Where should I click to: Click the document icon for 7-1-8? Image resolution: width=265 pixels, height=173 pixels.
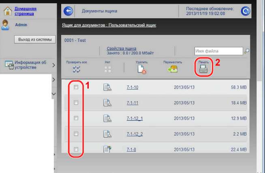107,149
